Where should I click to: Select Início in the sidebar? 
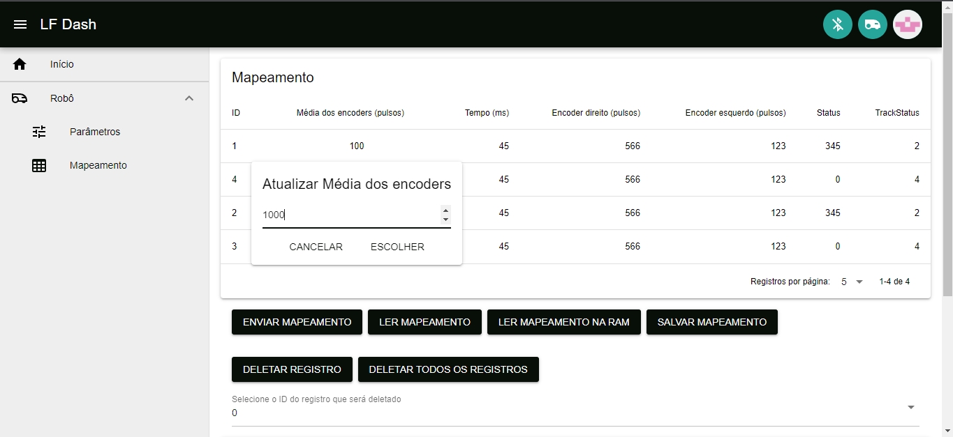tap(62, 64)
